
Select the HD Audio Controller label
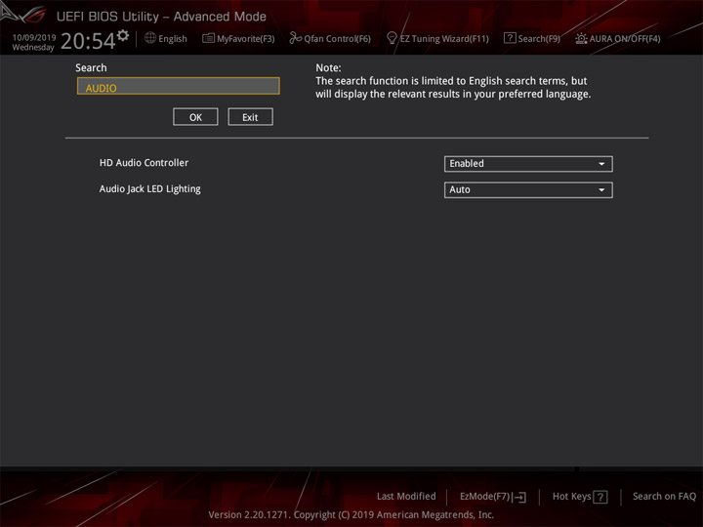click(144, 163)
